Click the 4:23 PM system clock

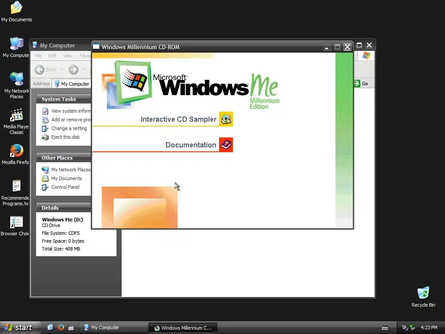(x=429, y=328)
